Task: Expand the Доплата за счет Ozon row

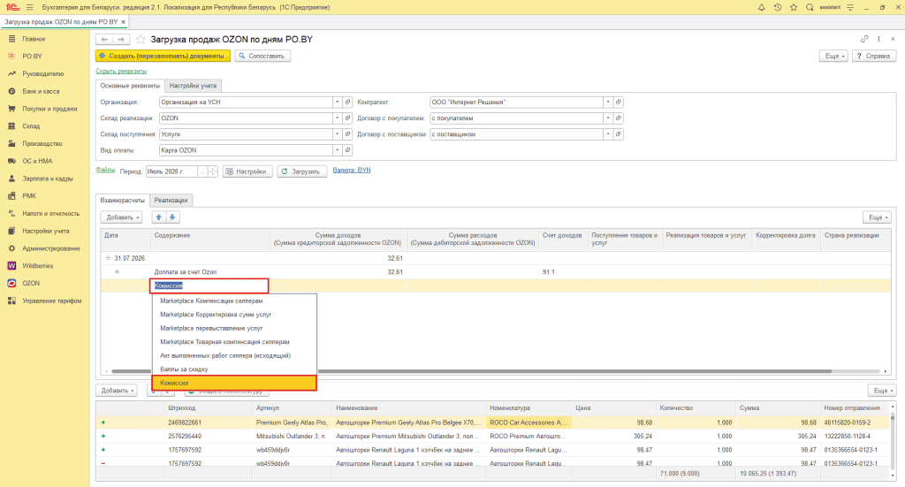Action: pos(118,271)
